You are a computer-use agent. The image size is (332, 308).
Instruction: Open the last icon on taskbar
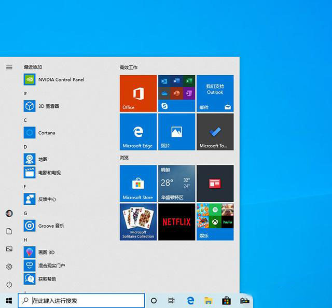(244, 301)
